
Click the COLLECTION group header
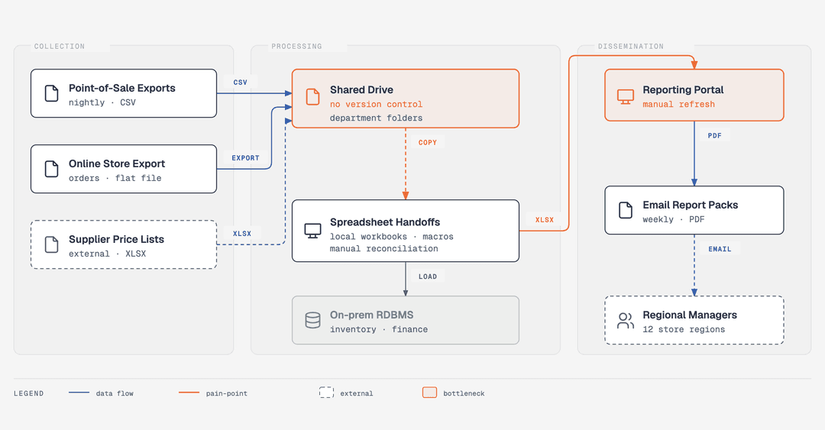(x=60, y=47)
